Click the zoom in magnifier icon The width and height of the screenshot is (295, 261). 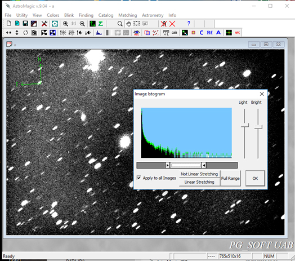click(x=65, y=24)
